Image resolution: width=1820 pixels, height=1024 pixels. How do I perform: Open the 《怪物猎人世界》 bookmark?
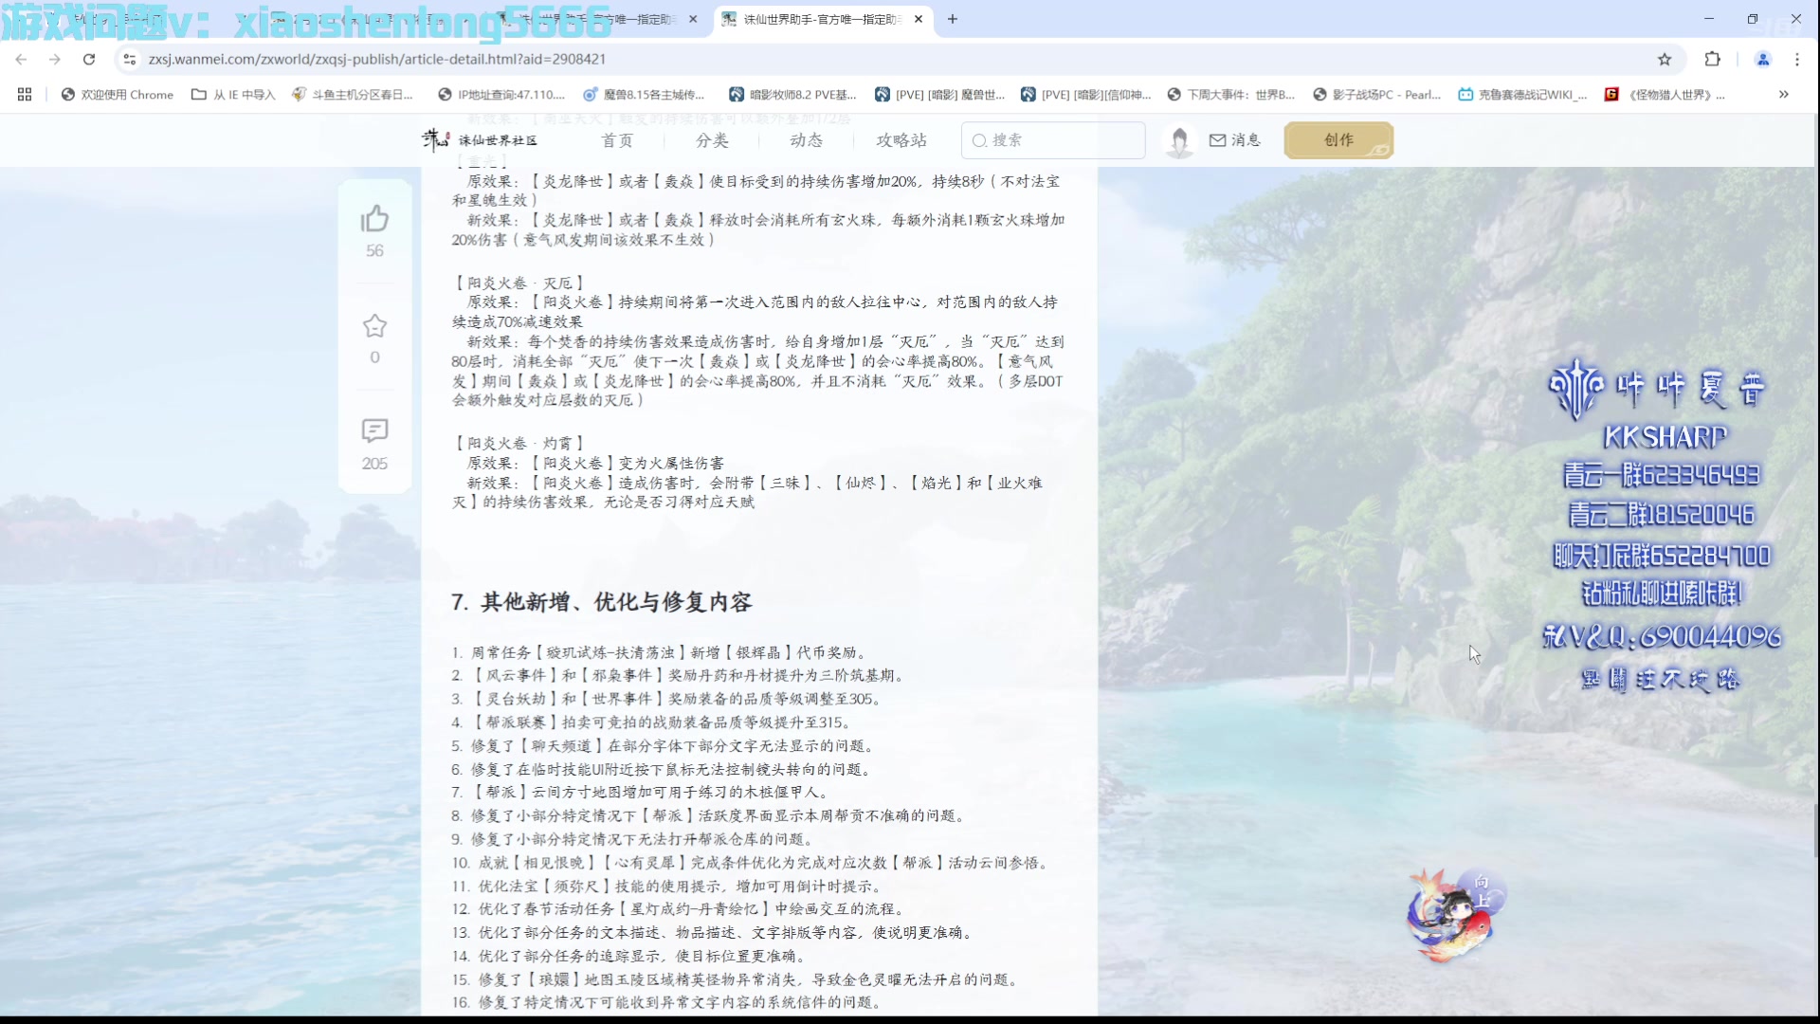(1665, 94)
